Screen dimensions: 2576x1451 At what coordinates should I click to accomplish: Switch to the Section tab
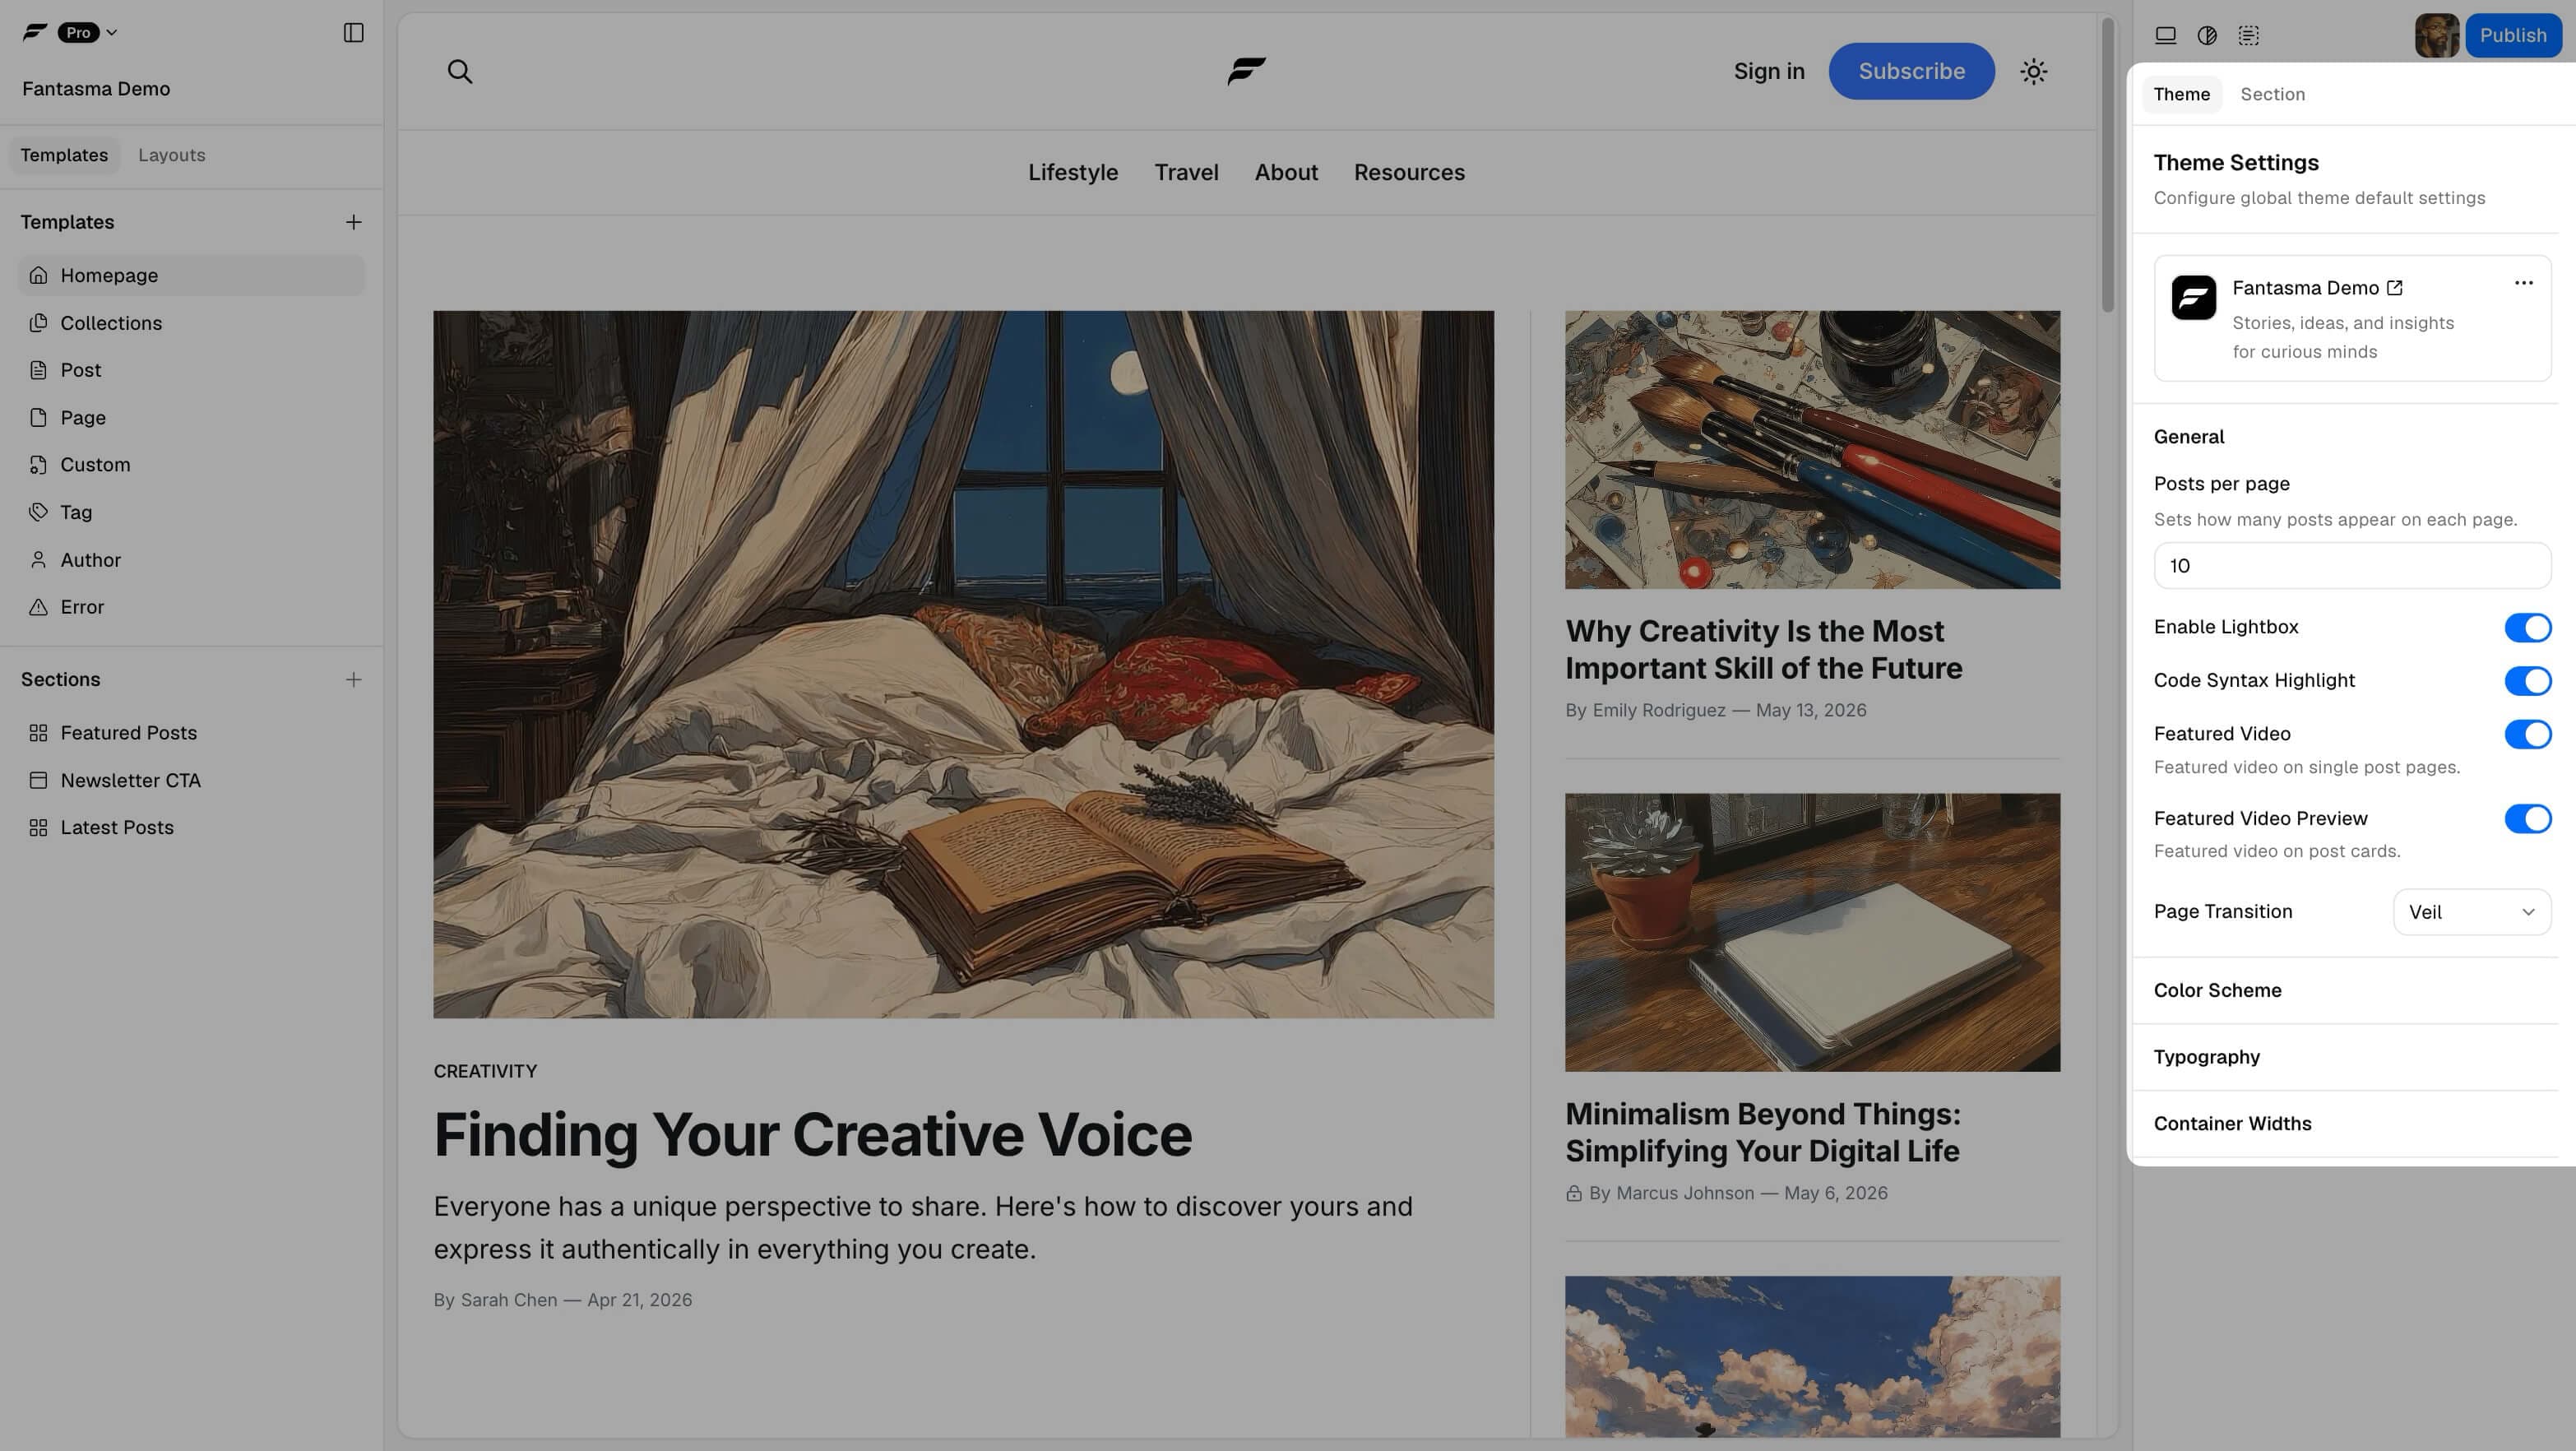[x=2272, y=94]
